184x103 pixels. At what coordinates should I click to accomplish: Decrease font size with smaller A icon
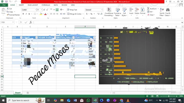(x=47, y=10)
